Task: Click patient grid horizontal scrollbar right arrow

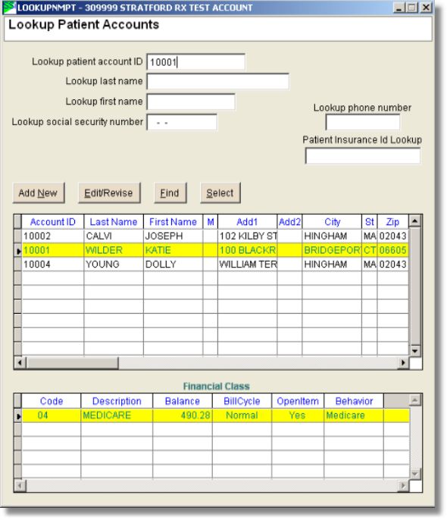Action: tap(403, 362)
